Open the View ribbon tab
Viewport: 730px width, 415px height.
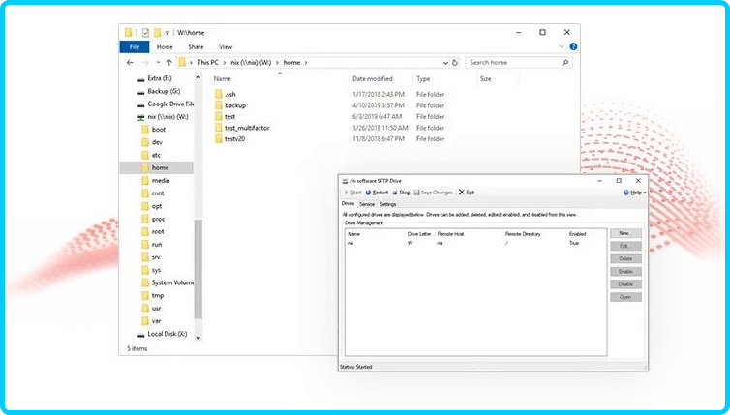(226, 46)
